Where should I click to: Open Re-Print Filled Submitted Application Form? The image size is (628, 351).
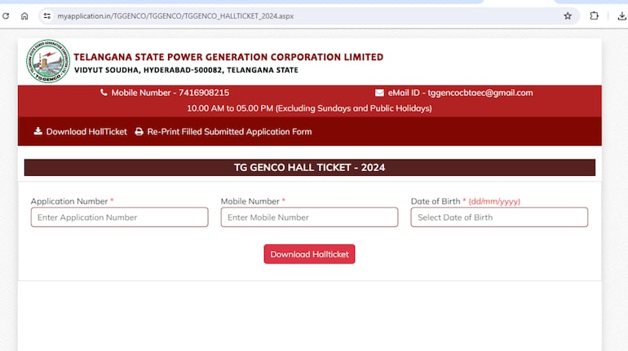223,132
